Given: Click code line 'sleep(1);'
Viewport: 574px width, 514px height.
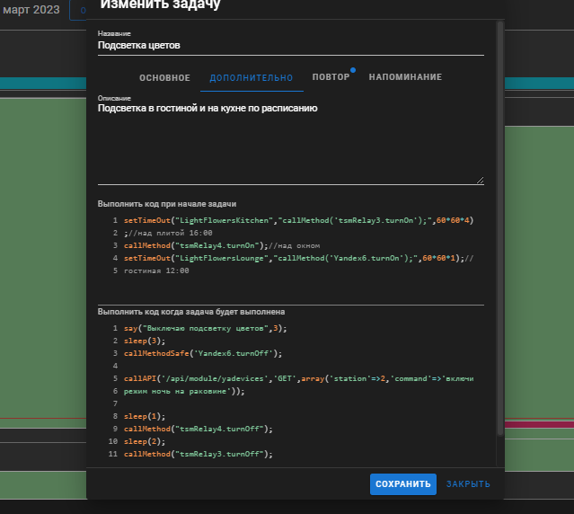Looking at the screenshot, I should point(145,416).
